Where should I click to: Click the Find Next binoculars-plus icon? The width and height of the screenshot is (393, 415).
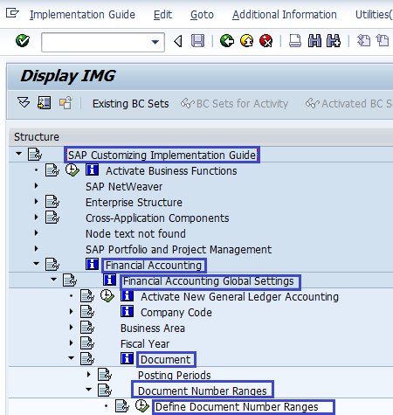coord(334,41)
